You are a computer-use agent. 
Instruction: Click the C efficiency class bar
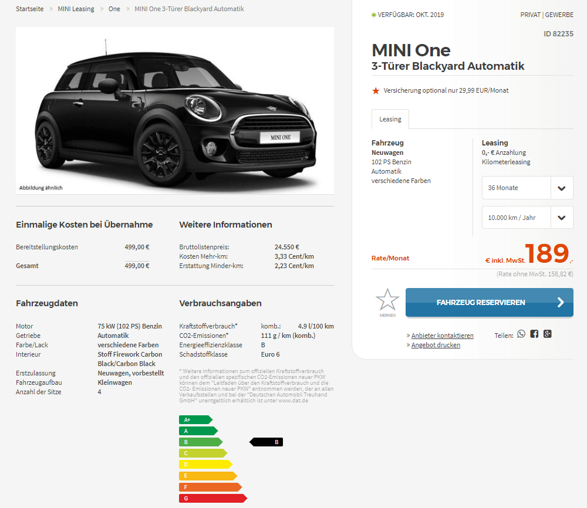pyautogui.click(x=203, y=453)
